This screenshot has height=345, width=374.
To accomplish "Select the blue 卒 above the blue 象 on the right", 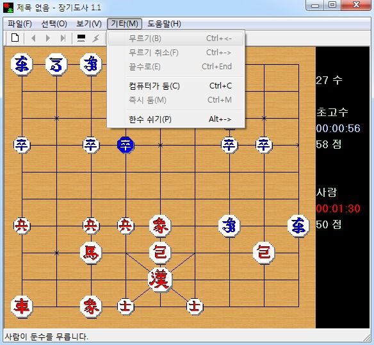I will 229,145.
